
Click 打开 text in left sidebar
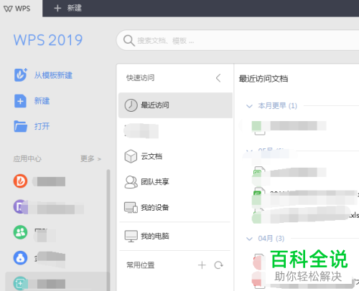point(42,126)
